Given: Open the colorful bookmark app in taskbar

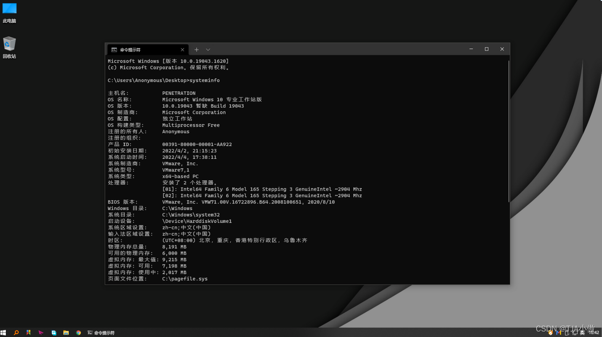Looking at the screenshot, I should [29, 332].
